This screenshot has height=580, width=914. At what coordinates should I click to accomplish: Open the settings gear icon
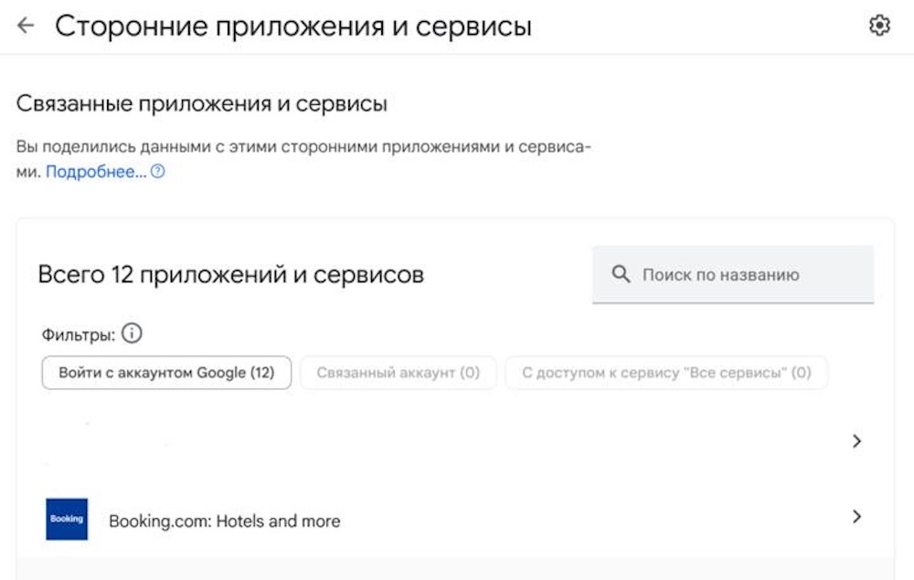[879, 26]
